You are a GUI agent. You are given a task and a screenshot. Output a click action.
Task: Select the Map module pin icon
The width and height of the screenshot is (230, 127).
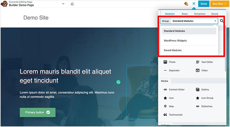[165, 106]
